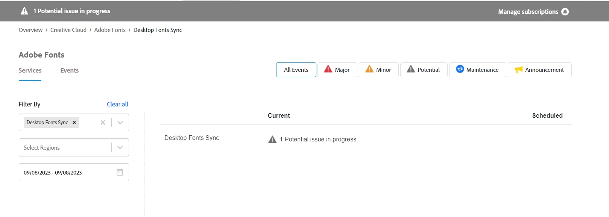
Task: Select the All Events filter
Action: tap(296, 70)
